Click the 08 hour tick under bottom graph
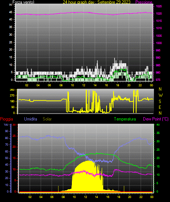This screenshot has height=202, width=170. [x=63, y=197]
